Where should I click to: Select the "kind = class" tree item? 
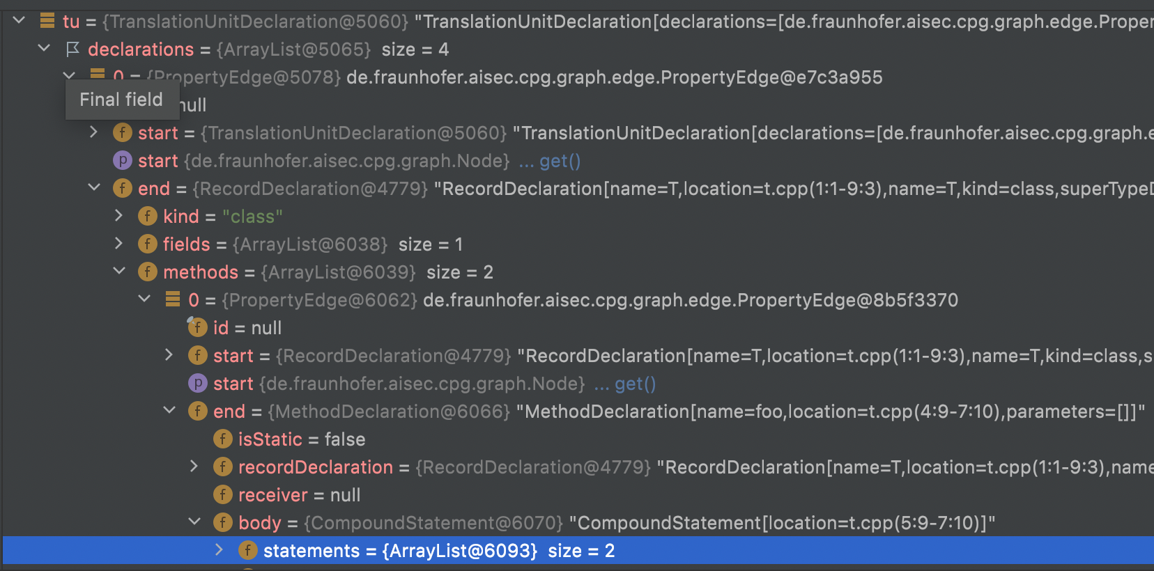[x=209, y=216]
